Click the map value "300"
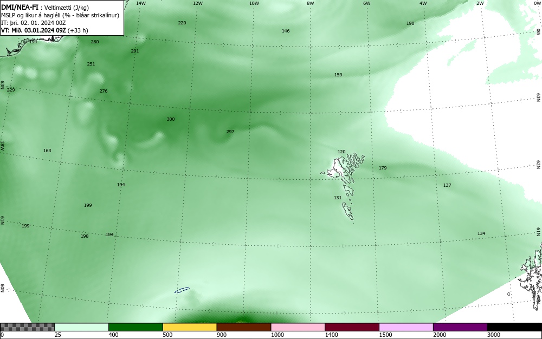The height and width of the screenshot is (339, 542). tap(171, 119)
